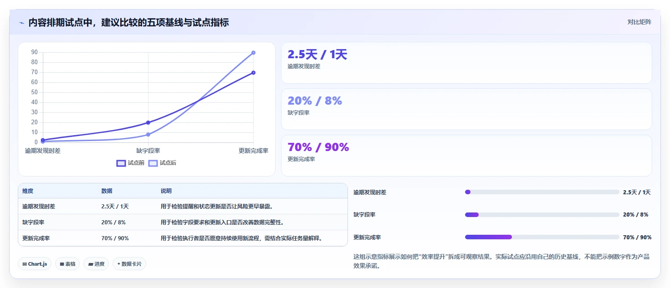Click the 进度 chip
The height and width of the screenshot is (288, 670).
tap(96, 264)
